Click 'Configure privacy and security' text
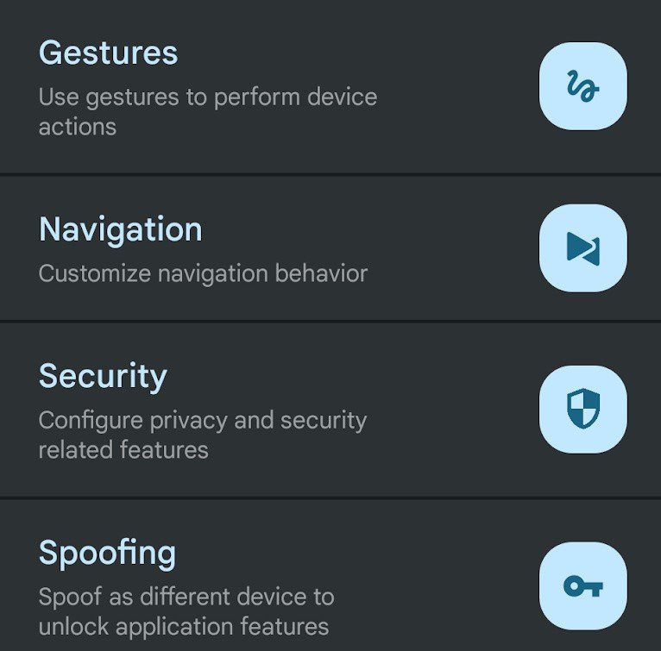The image size is (661, 651). coord(202,420)
